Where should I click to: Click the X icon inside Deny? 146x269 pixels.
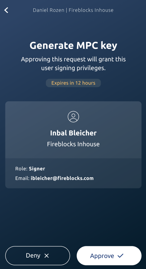(47, 256)
